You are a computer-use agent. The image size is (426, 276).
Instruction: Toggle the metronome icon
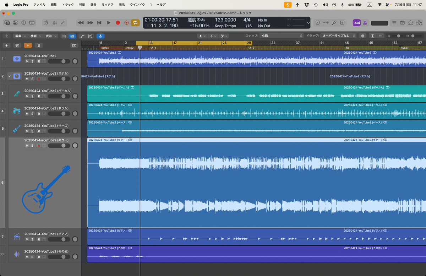(x=365, y=23)
